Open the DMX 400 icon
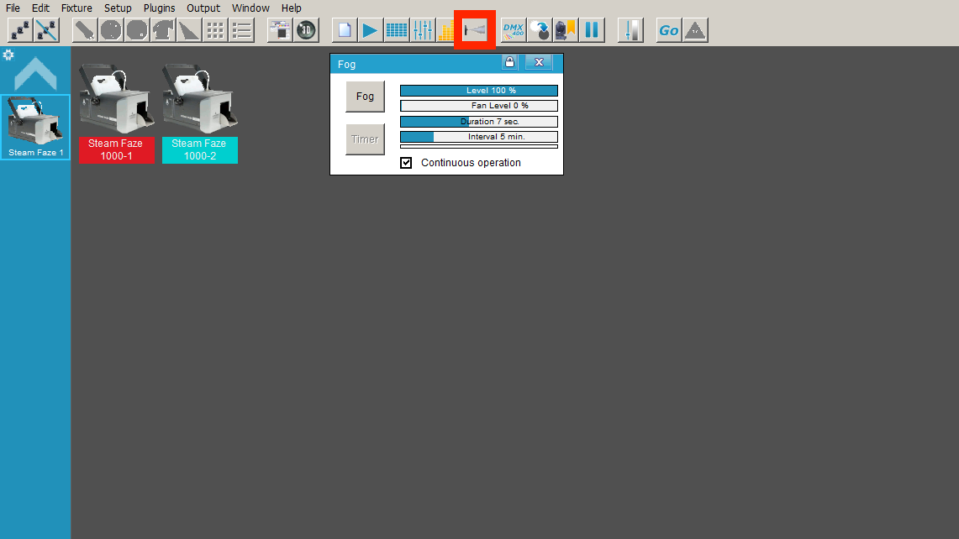This screenshot has height=539, width=959. [514, 30]
